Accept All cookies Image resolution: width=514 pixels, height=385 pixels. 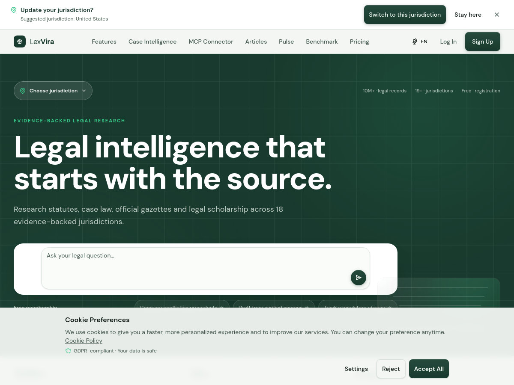pyautogui.click(x=429, y=369)
